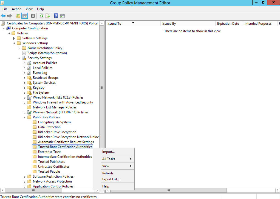Image resolution: width=280 pixels, height=199 pixels.
Task: Click the details pane scroll-right arrow
Action: (x=278, y=190)
